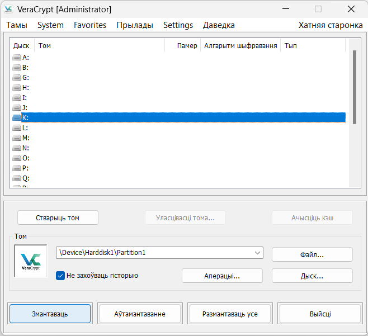
Task: Sort by the Дыск column header
Action: 22,45
